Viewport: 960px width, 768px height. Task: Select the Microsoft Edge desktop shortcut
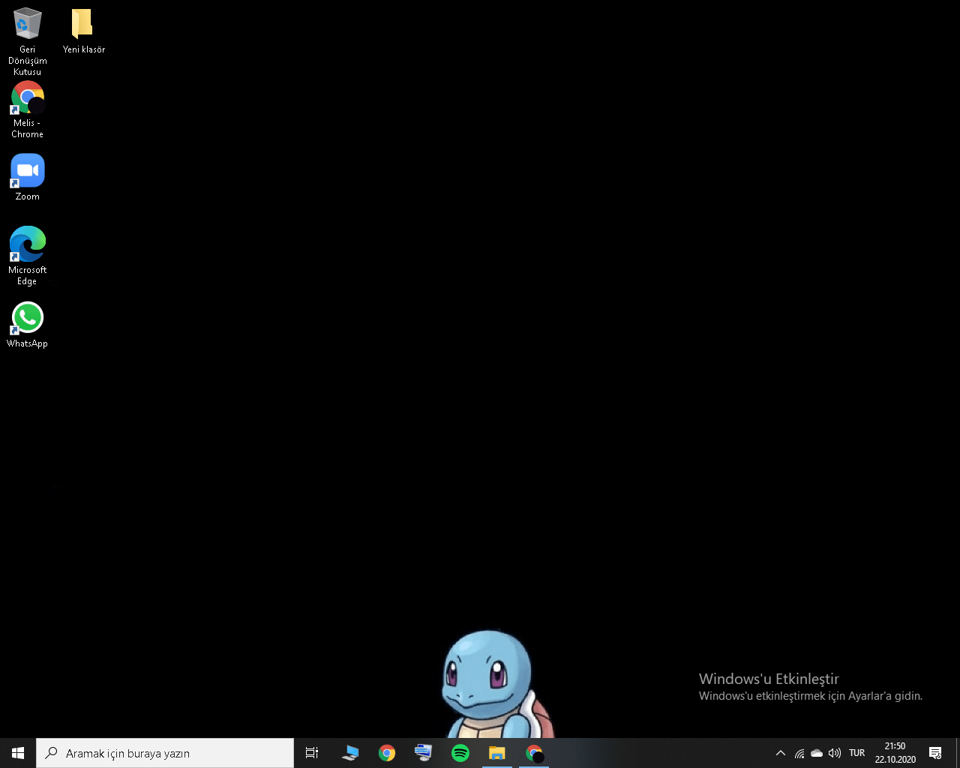[x=28, y=256]
